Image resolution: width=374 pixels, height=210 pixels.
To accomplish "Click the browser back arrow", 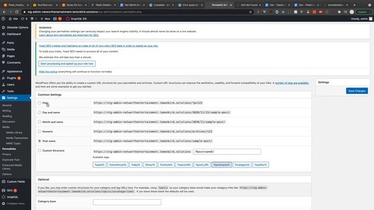I will click(4, 12).
